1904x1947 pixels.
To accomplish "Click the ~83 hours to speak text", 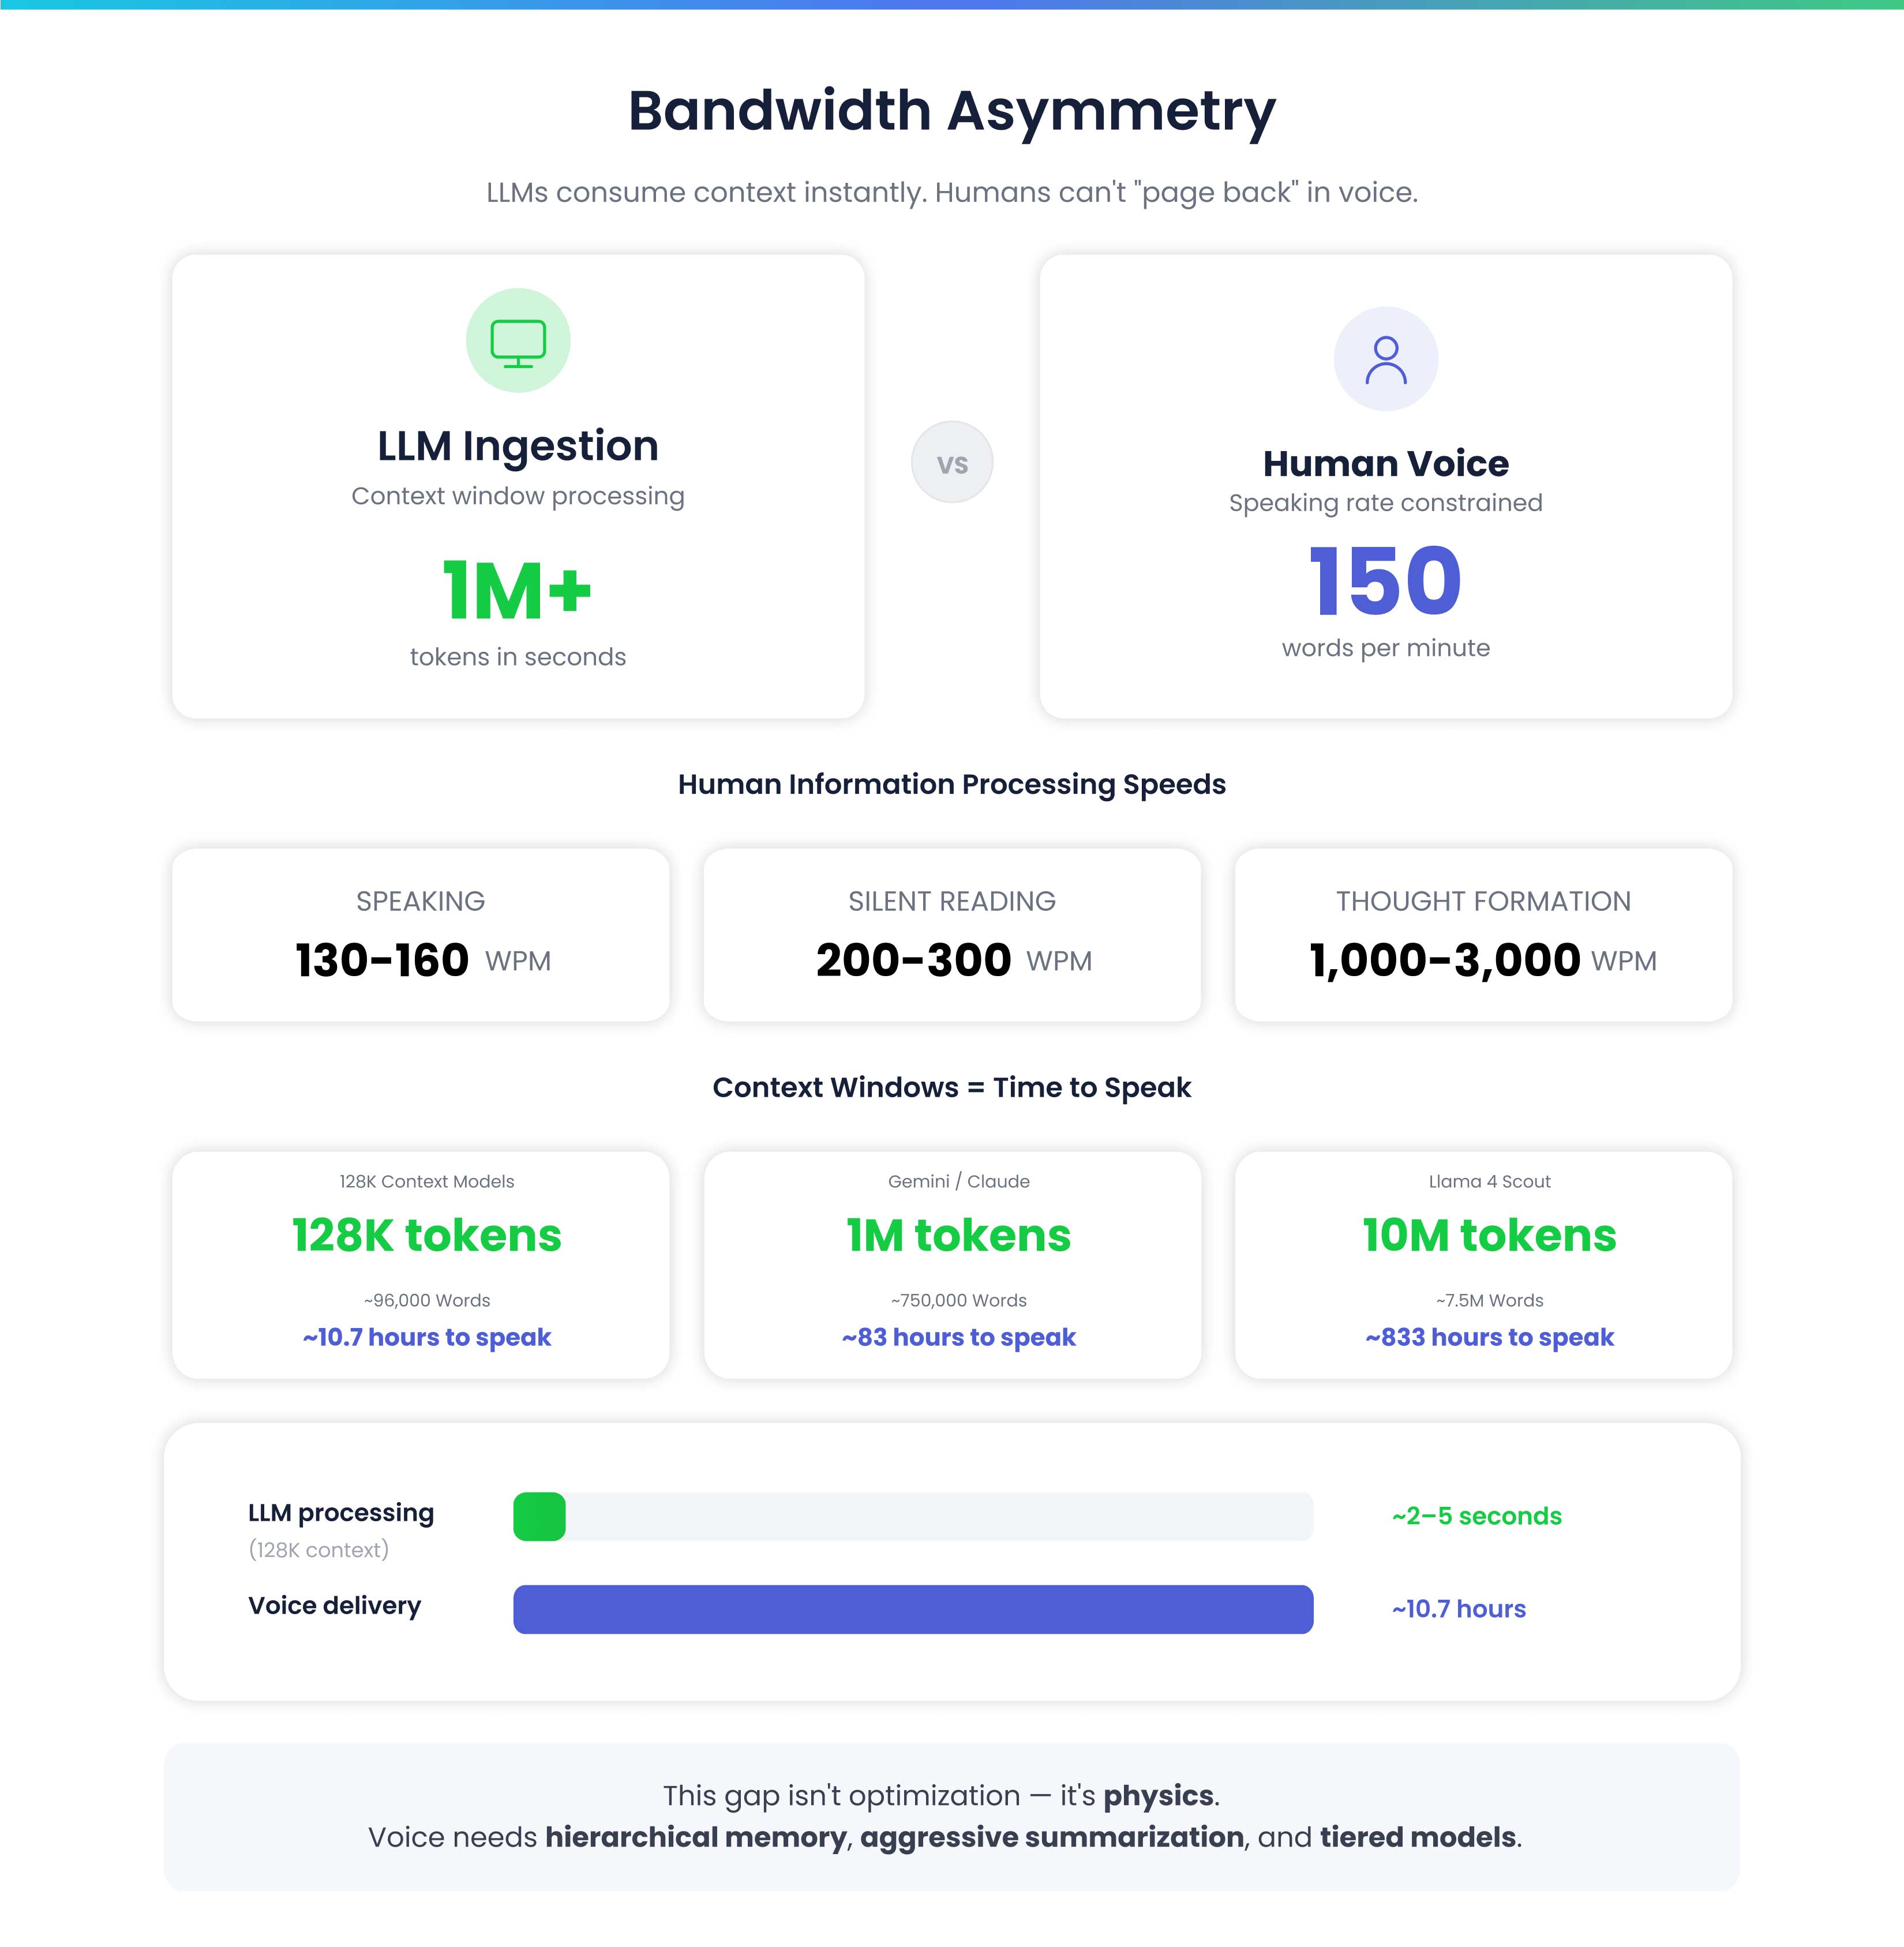I will (x=959, y=1338).
